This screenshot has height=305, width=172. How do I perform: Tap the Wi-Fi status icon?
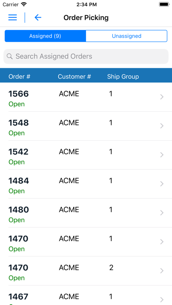[x=24, y=4]
